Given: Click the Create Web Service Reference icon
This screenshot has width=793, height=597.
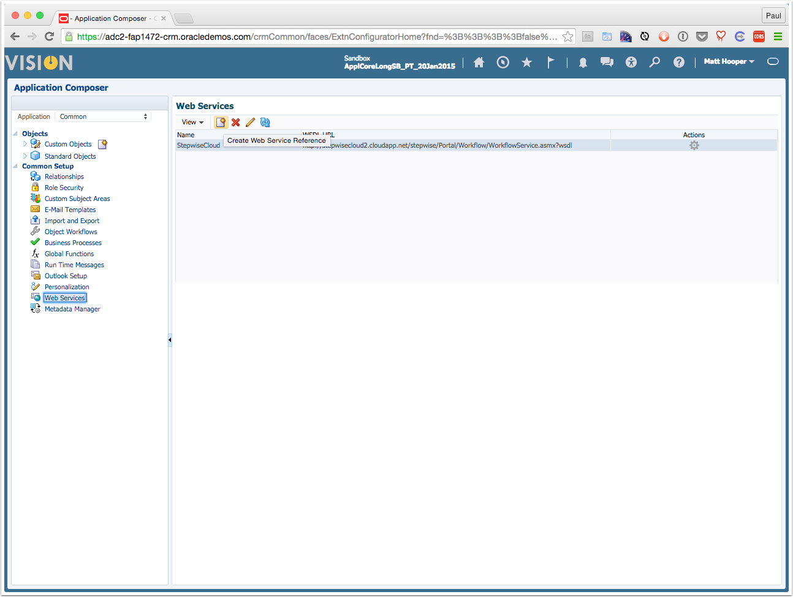Looking at the screenshot, I should [x=221, y=122].
